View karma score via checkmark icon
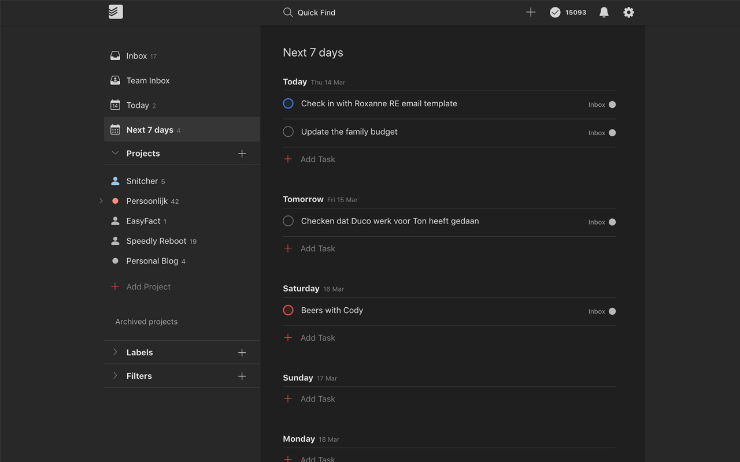The height and width of the screenshot is (462, 740). [x=555, y=12]
